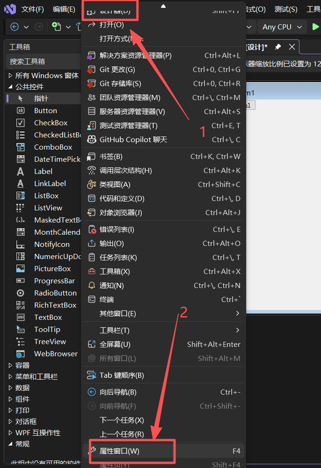Choose Tab 键顺序(B) menu entry

coord(164,375)
